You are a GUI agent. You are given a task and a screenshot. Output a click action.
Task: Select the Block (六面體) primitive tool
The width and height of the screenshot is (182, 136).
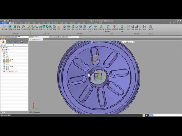pyautogui.click(x=10, y=27)
